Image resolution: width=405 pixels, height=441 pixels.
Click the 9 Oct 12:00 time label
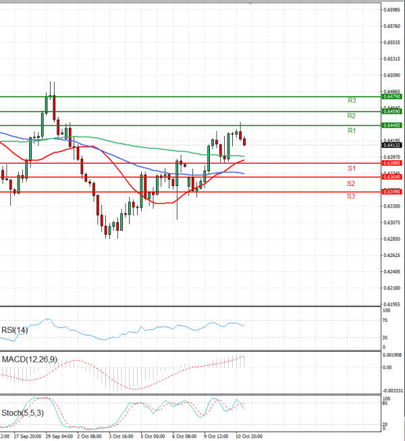tap(216, 436)
